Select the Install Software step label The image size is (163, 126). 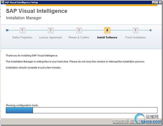[107, 38]
